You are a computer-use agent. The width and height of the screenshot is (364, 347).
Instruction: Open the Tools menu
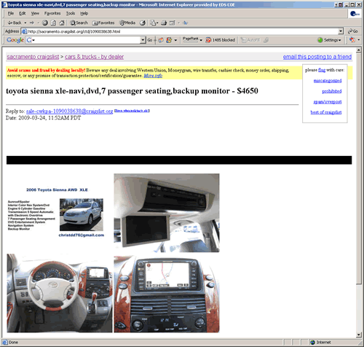pos(71,13)
